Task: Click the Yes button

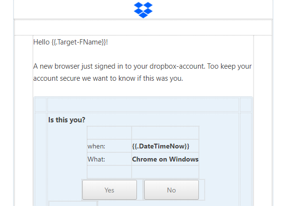Action: pyautogui.click(x=109, y=190)
